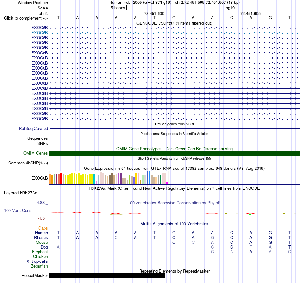
Task: Select the Sequences subtrack label
Action: [x=38, y=138]
